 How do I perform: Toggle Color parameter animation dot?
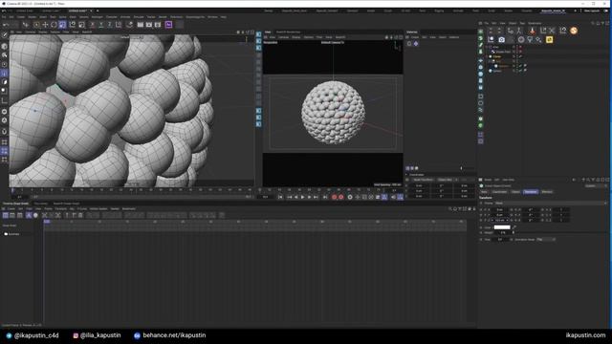pos(481,227)
